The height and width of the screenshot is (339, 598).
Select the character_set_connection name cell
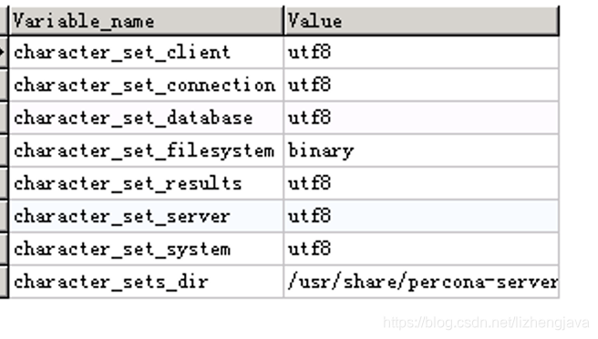tap(146, 85)
